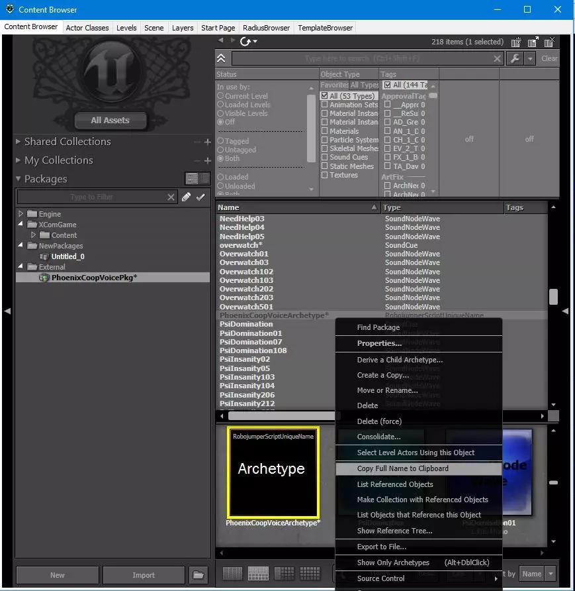Select split list and thumbnails layout icon
Screen dimensions: 575x591
pyautogui.click(x=258, y=574)
